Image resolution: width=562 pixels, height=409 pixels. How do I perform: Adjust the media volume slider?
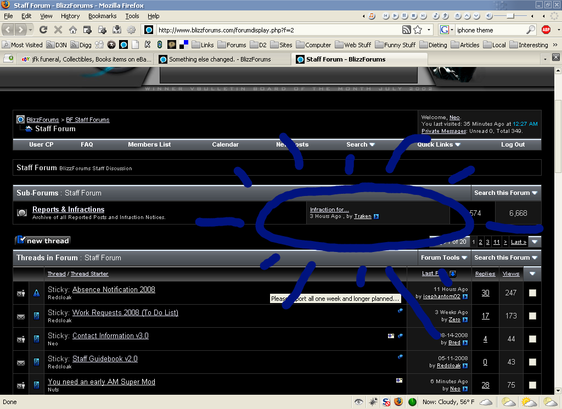coord(511,16)
